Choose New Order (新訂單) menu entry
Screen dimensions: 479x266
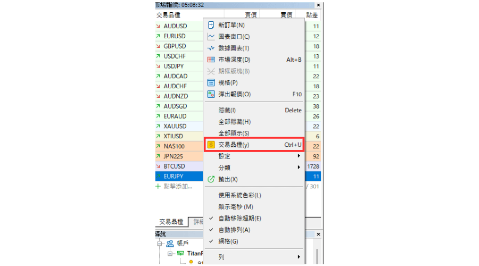click(254, 25)
